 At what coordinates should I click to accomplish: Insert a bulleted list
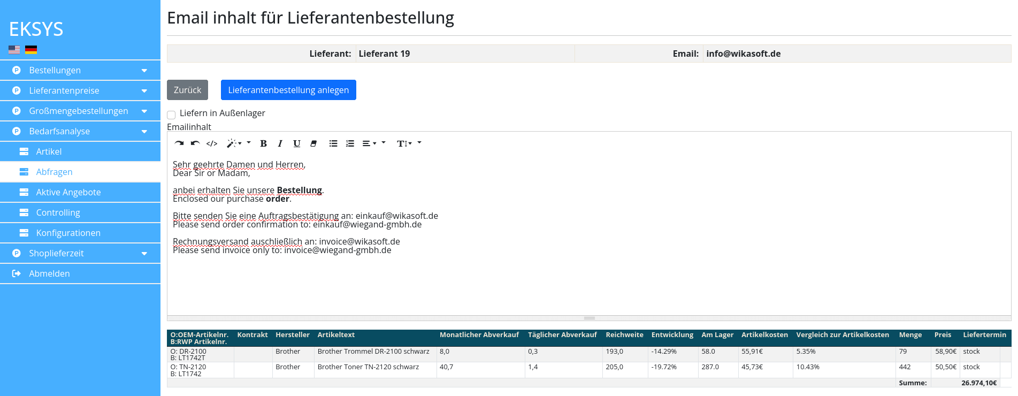click(333, 143)
